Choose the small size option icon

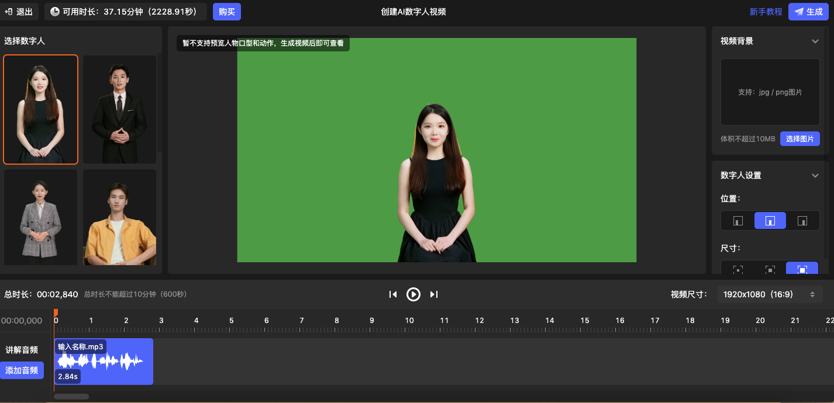(738, 269)
